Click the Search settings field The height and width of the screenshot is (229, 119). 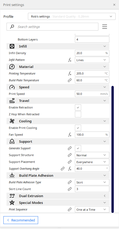tap(52, 27)
